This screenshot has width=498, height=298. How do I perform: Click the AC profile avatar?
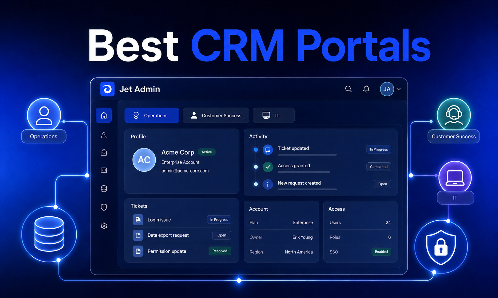point(144,160)
